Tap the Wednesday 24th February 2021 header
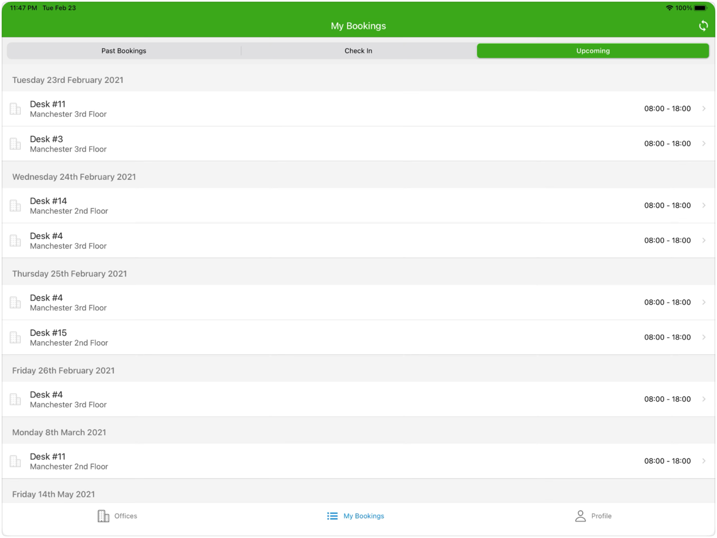This screenshot has height=538, width=717. (x=74, y=177)
